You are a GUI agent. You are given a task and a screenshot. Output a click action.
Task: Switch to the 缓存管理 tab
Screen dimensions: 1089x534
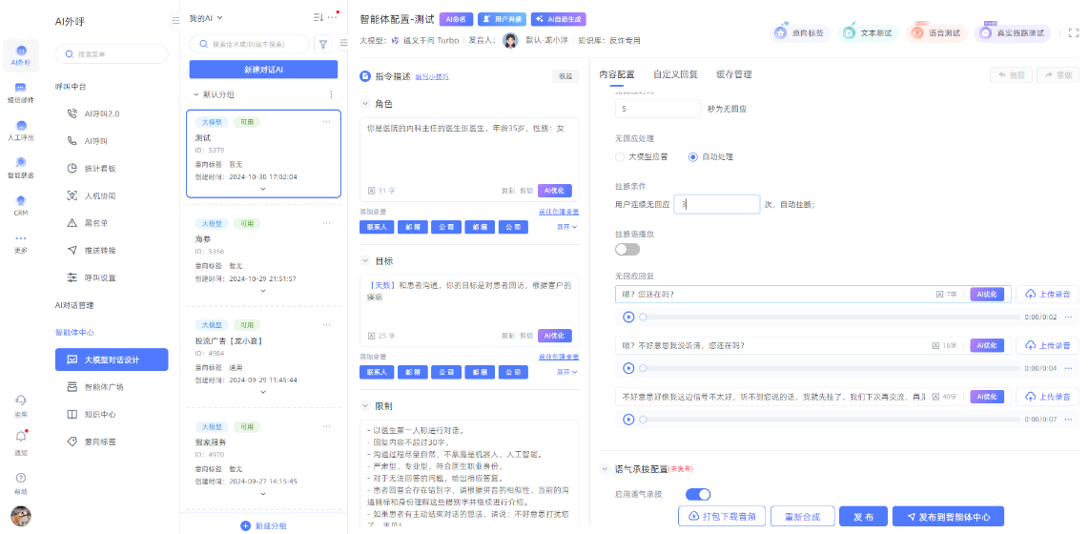[x=733, y=74]
